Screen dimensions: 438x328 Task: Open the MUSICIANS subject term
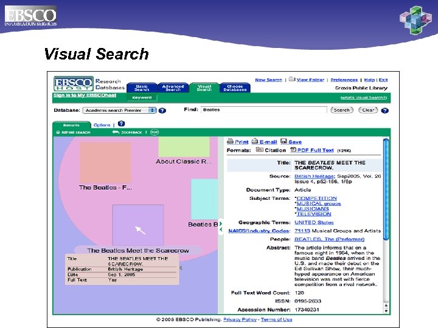click(313, 208)
